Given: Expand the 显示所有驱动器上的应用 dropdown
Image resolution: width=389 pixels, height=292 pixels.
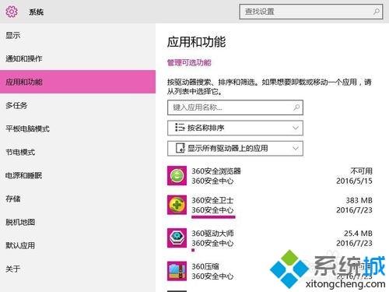Looking at the screenshot, I should pyautogui.click(x=235, y=148).
